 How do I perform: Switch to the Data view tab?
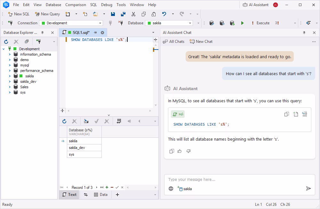point(100,195)
